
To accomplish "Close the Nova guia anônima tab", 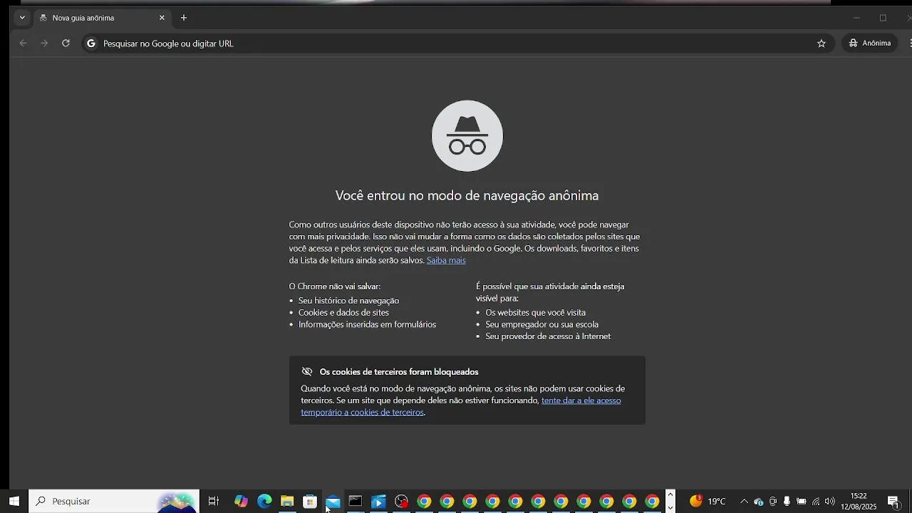I will 162,18.
